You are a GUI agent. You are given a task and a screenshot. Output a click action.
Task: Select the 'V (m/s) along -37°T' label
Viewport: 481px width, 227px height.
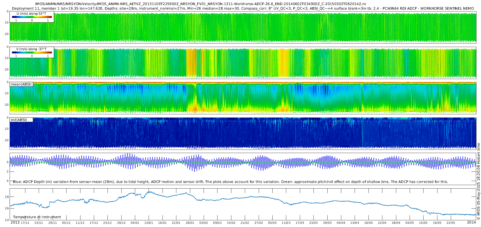(x=31, y=49)
